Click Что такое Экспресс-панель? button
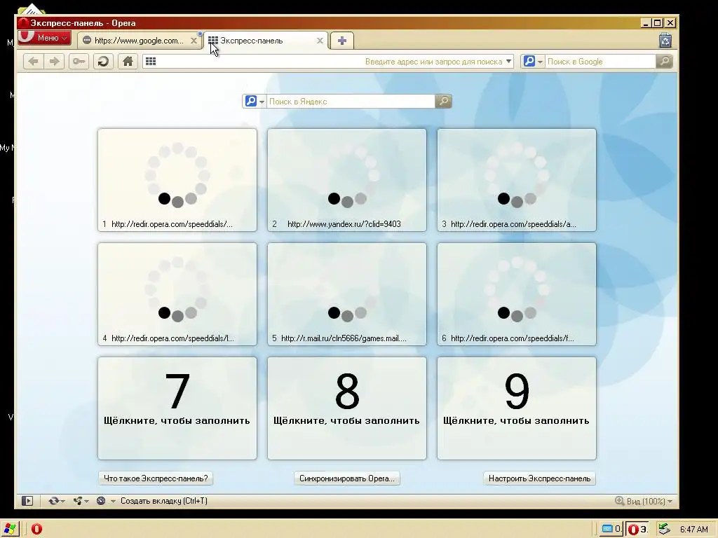Viewport: 718px width, 538px height. point(156,478)
